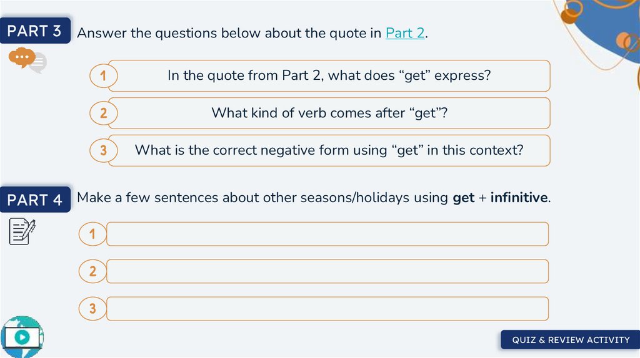This screenshot has width=640, height=358.
Task: Click the Quiz & Review Activity button
Action: pyautogui.click(x=571, y=340)
